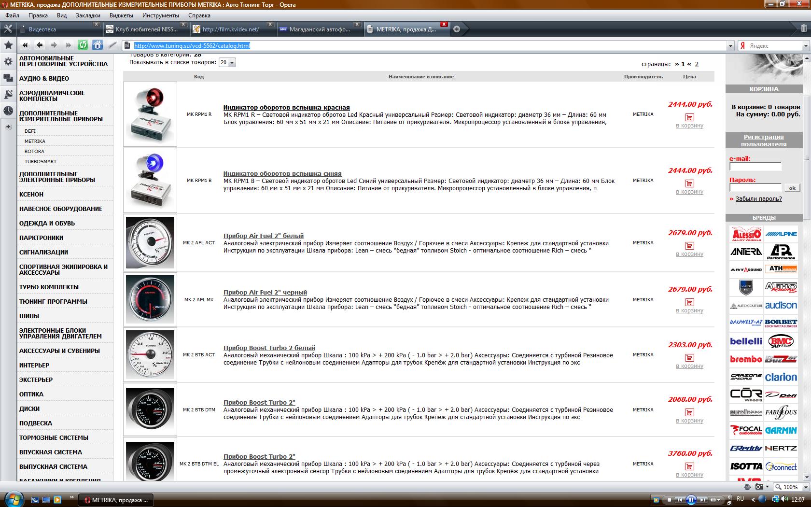Click the e-mail input field
This screenshot has width=811, height=507.
pyautogui.click(x=755, y=167)
